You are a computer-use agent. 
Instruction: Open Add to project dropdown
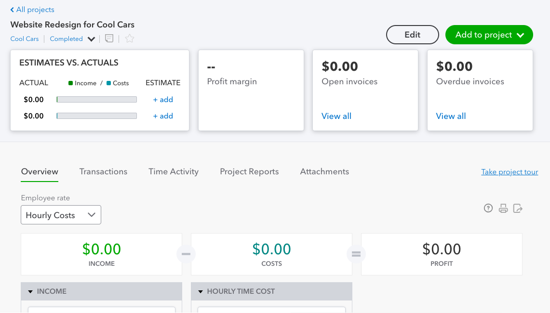[489, 35]
